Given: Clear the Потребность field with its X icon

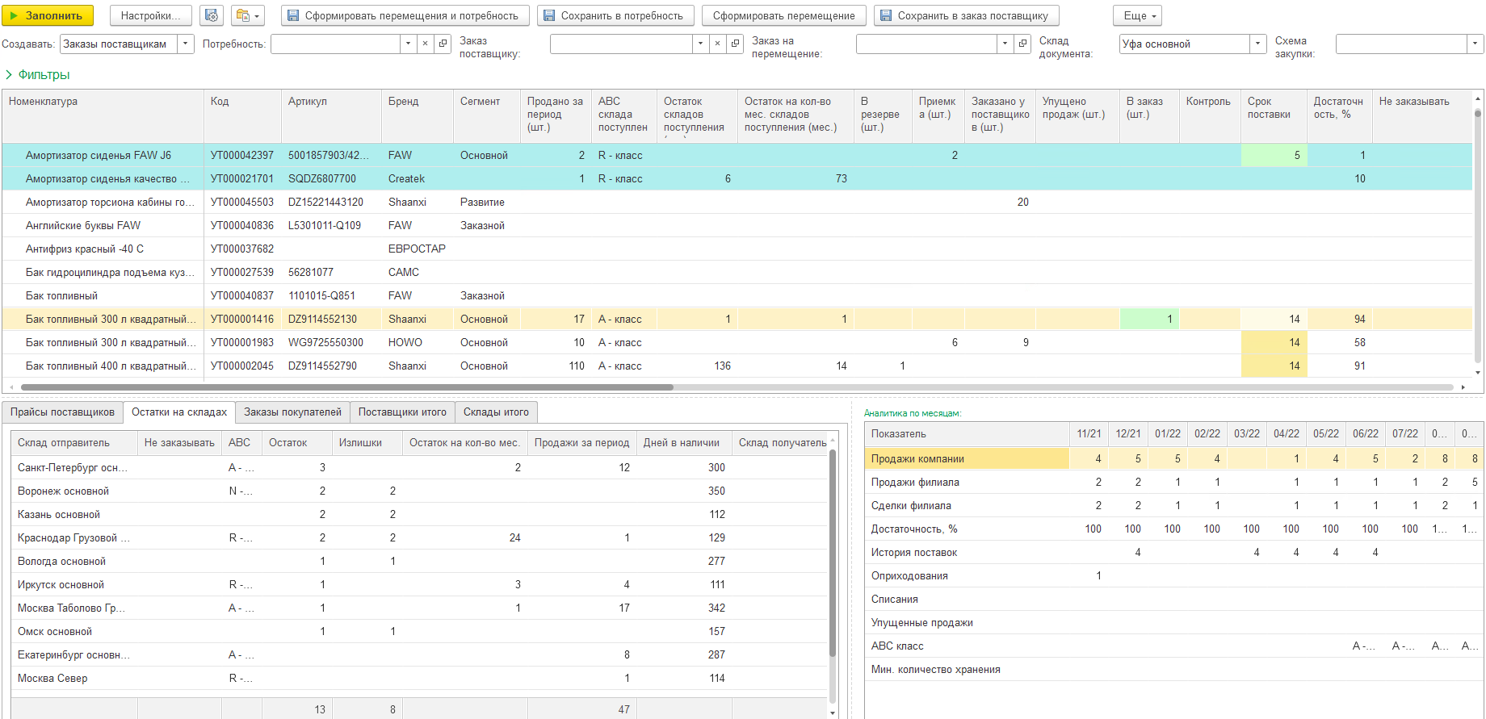Looking at the screenshot, I should (426, 44).
